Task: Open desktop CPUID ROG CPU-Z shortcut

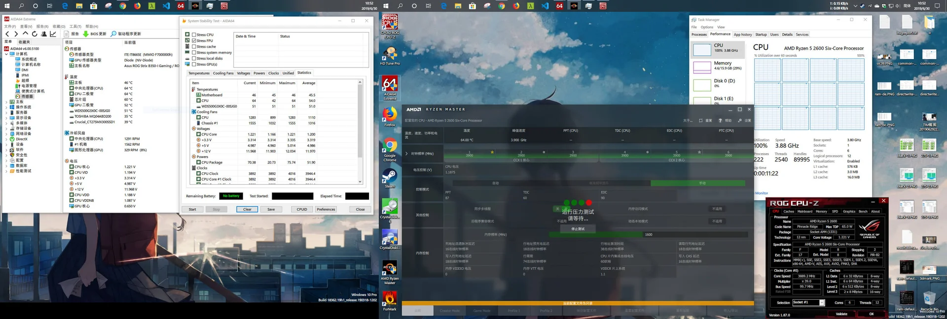Action: click(x=390, y=27)
